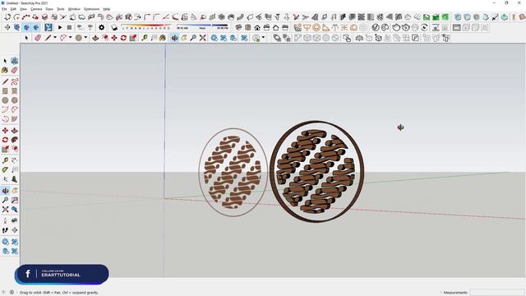
Task: Switch to the Front view house icon
Action: 257,27
